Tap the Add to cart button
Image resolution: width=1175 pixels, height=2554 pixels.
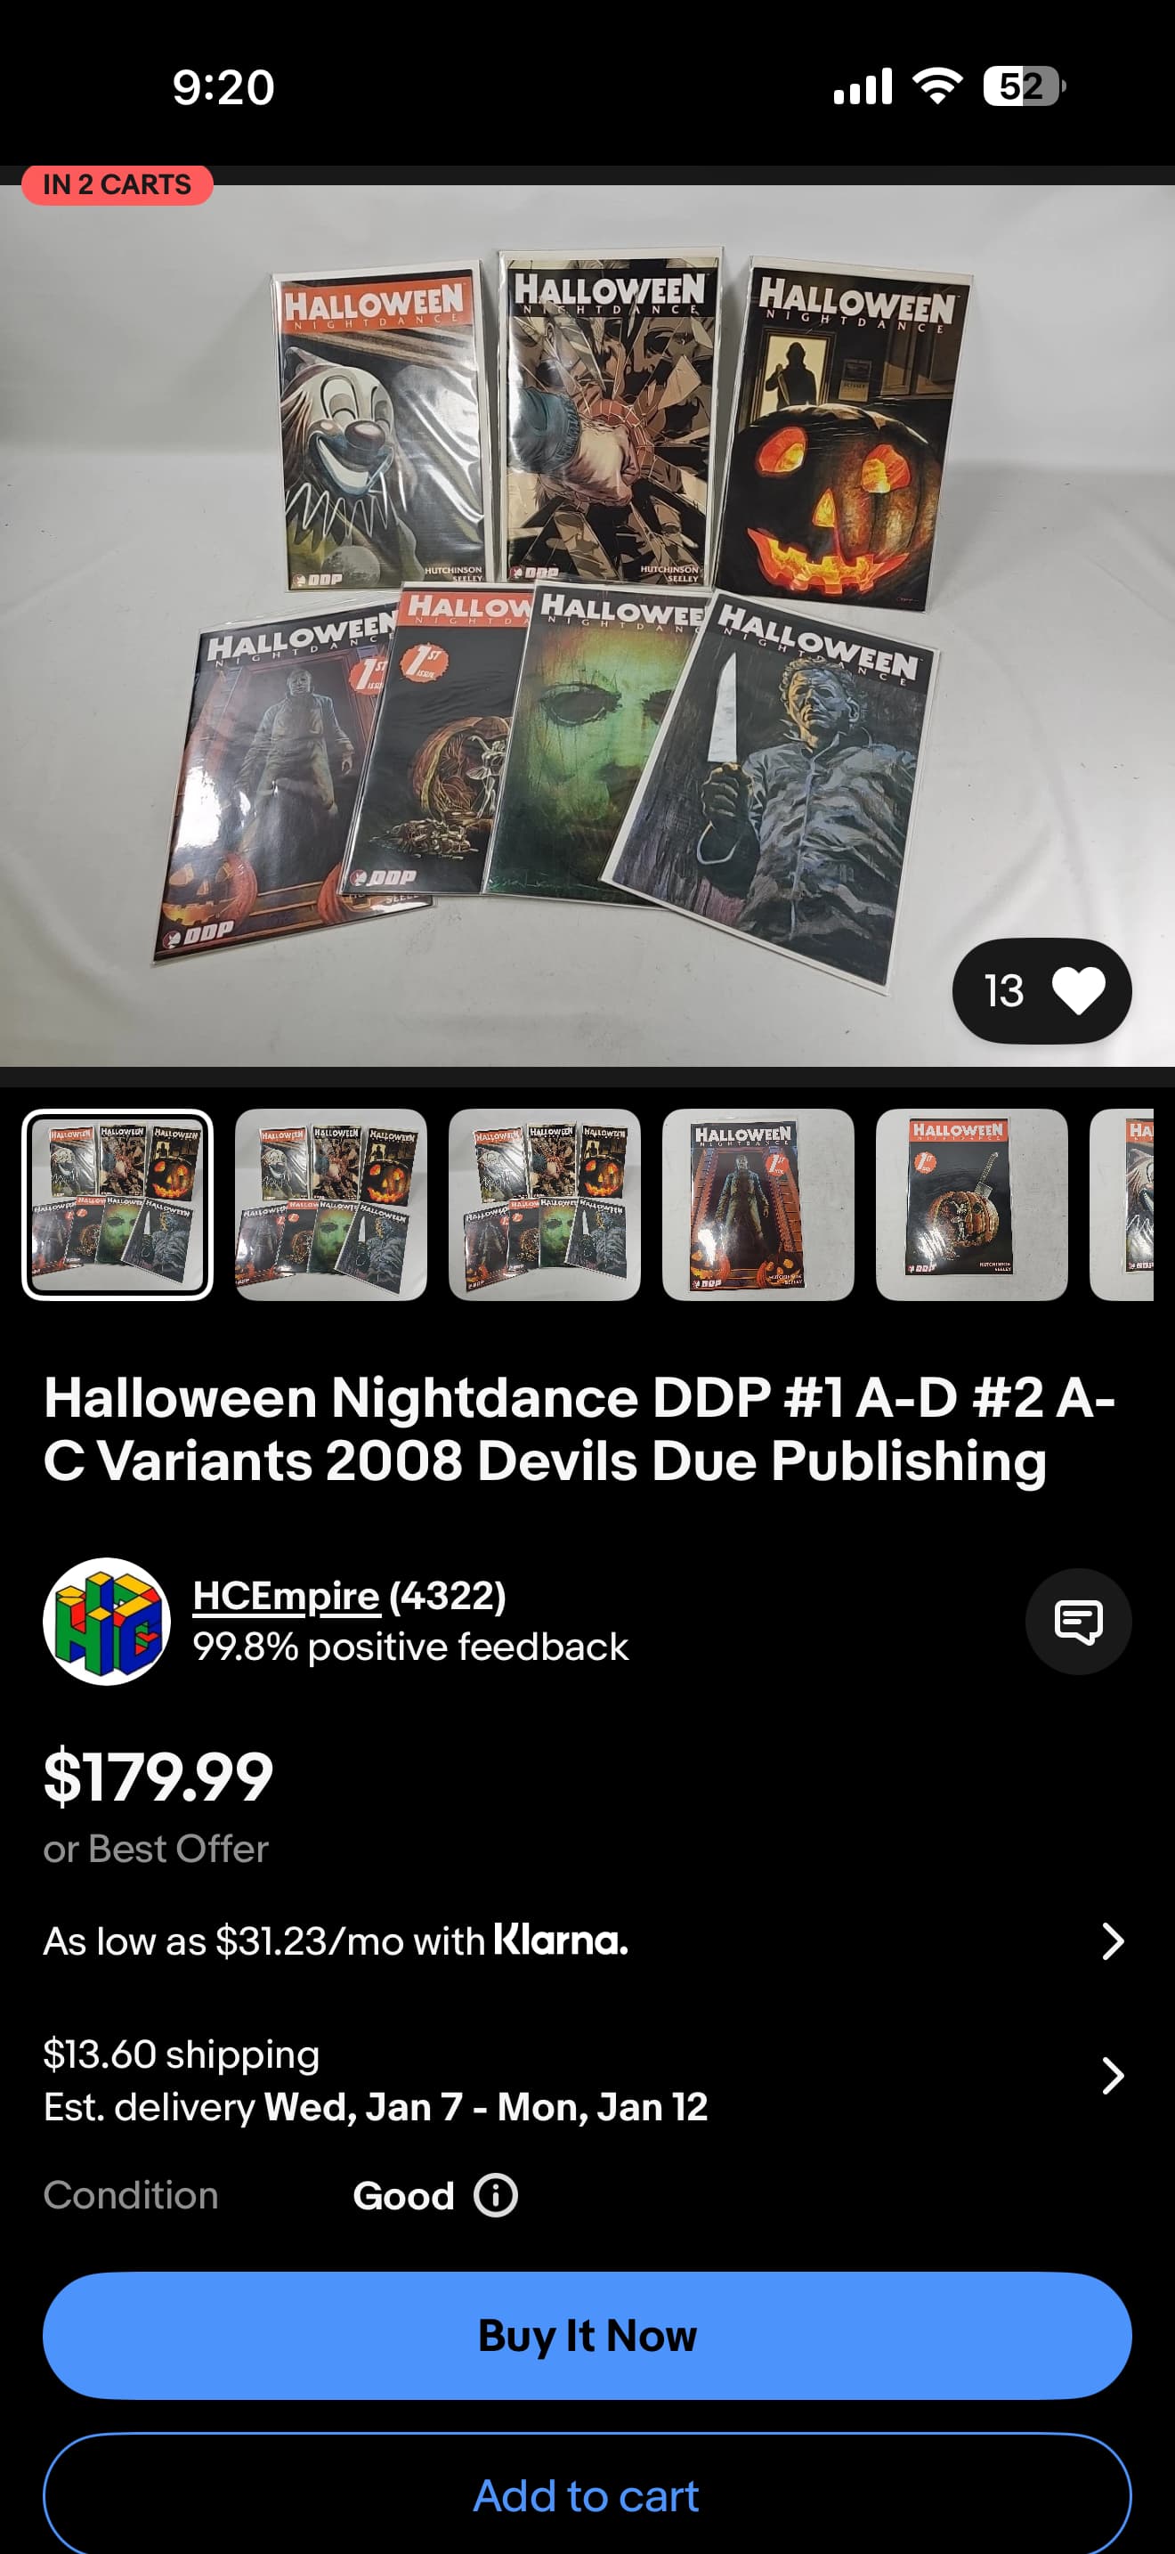coord(587,2493)
